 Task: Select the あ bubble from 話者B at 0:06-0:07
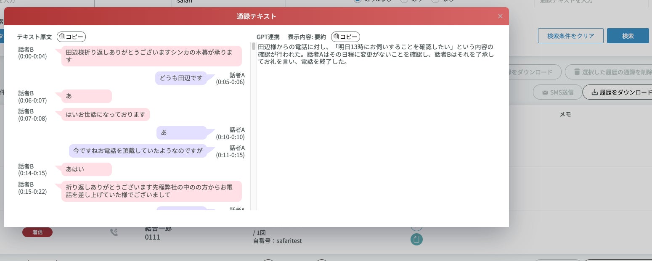coord(87,96)
